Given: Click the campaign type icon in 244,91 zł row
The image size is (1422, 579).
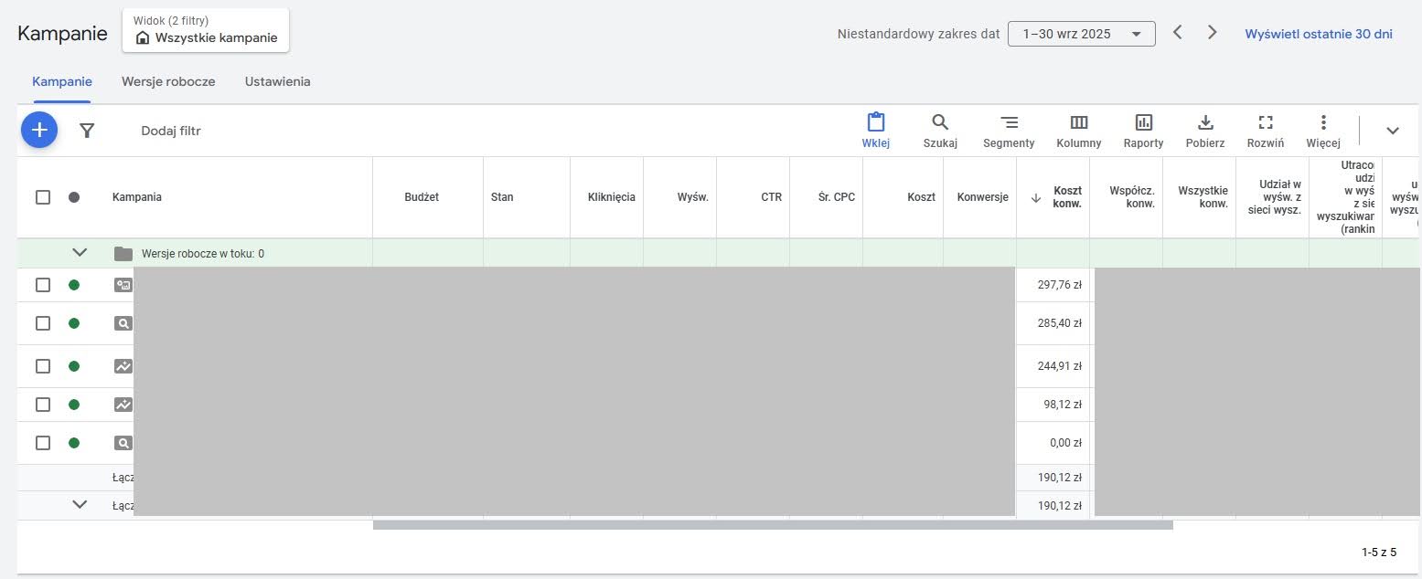Looking at the screenshot, I should [123, 366].
